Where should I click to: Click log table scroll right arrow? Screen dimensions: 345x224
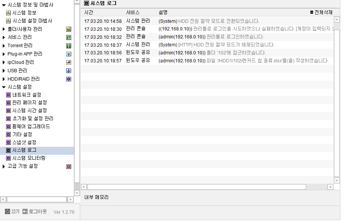330,187
